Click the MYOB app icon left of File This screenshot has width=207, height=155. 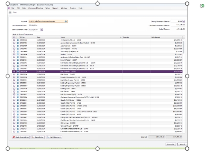coord(9,8)
